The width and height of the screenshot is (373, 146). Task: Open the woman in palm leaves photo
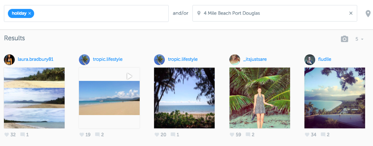point(259,98)
